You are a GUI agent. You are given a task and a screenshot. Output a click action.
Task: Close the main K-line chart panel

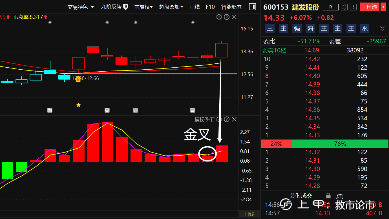234,17
